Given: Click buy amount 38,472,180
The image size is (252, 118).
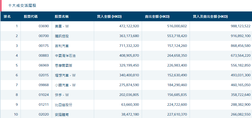Looking at the screenshot, I should point(130,114).
